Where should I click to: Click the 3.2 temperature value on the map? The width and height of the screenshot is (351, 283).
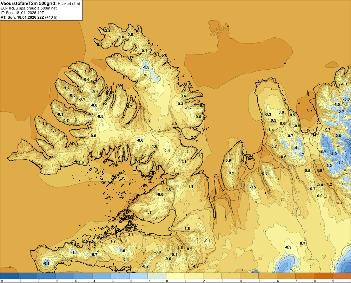click(116, 55)
